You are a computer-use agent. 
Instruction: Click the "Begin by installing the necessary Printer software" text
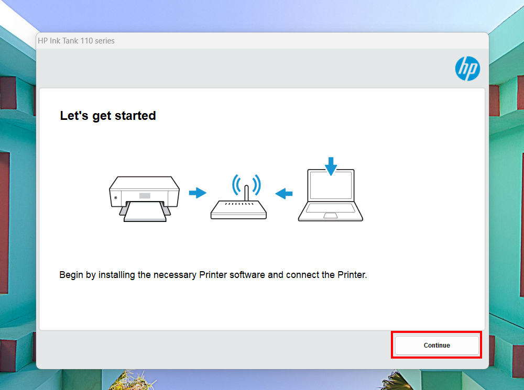[162, 275]
